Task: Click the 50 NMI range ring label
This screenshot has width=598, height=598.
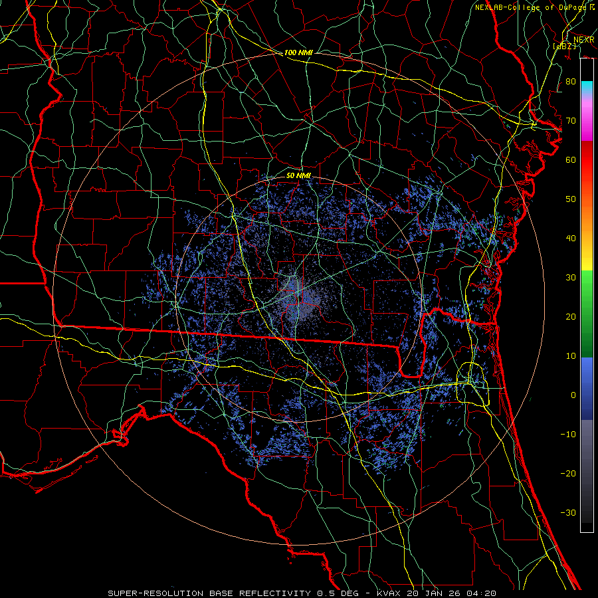Action: 298,175
